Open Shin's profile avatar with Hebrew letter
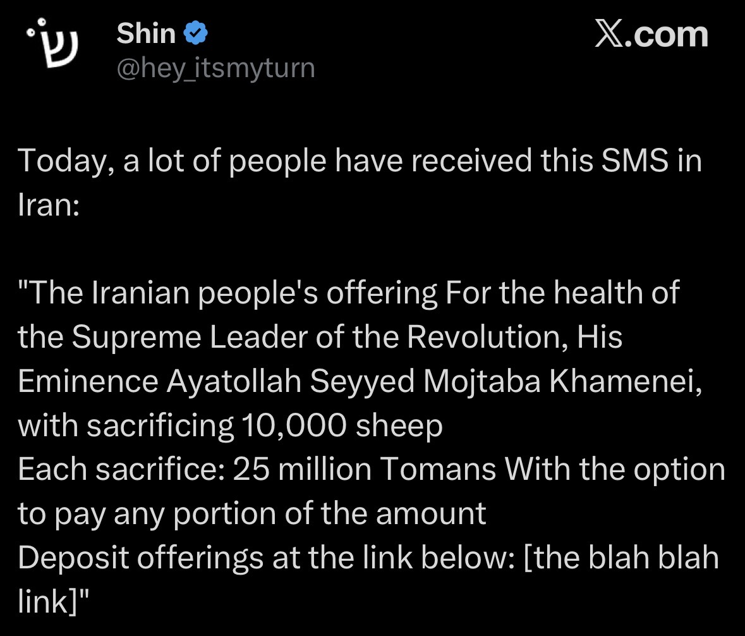This screenshot has height=636, width=745. (52, 43)
